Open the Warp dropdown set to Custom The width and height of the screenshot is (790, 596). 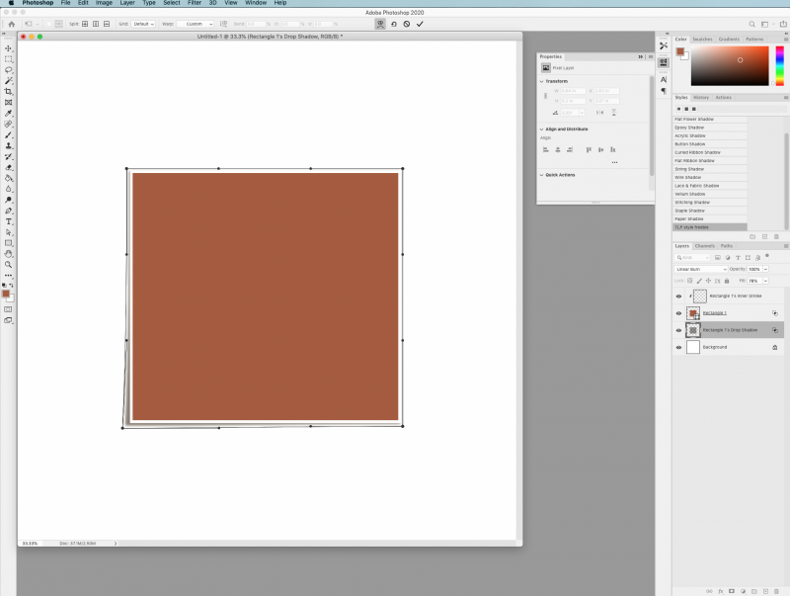(196, 24)
